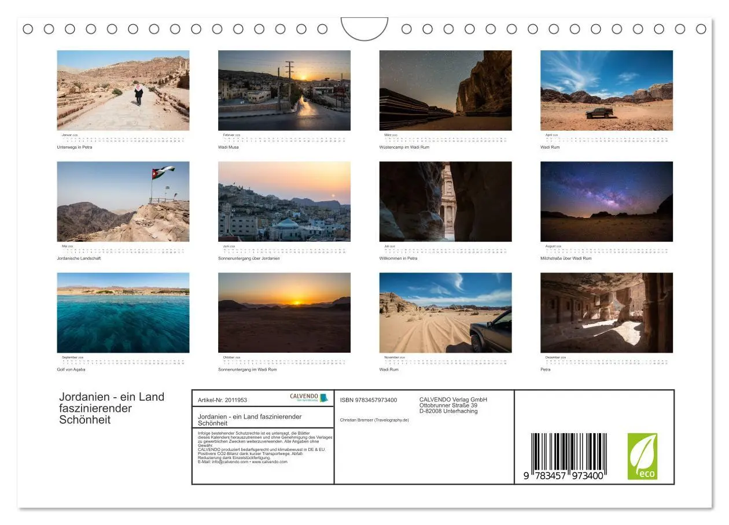The height and width of the screenshot is (525, 729).
Task: Click 'CALVENDO Verlag GmbH' publisher name
Action: [453, 400]
